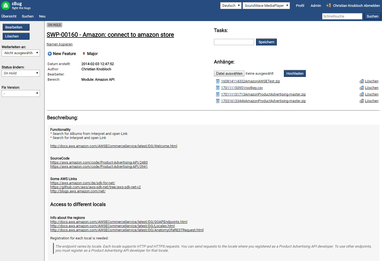Click delete icon for 170316133446AmazonProductAdvertising-master.zip
The height and width of the screenshot is (261, 382).
[362, 101]
